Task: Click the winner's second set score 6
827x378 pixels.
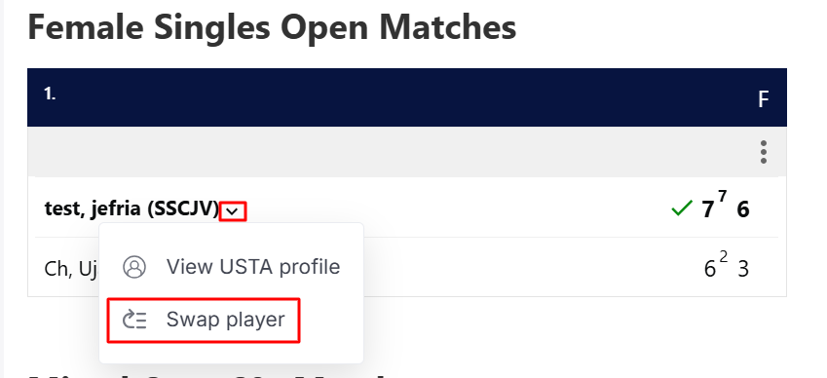Action: [742, 209]
